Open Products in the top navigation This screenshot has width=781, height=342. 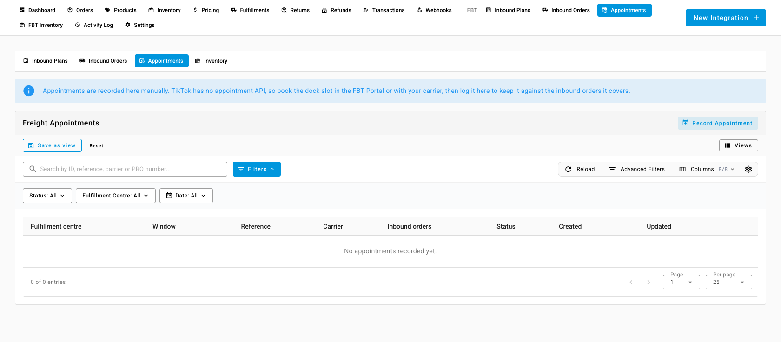click(x=120, y=10)
